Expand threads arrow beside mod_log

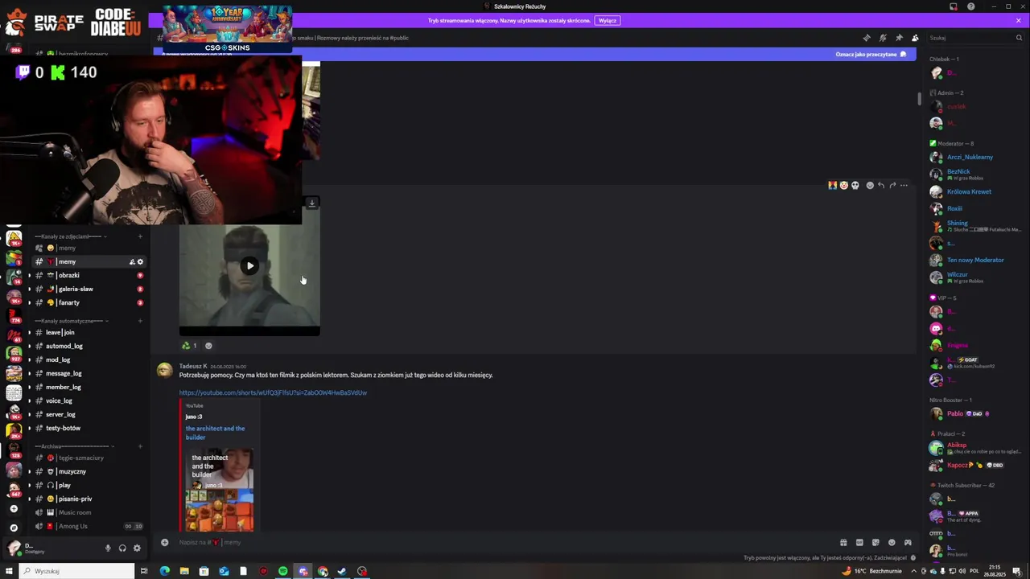pos(30,359)
